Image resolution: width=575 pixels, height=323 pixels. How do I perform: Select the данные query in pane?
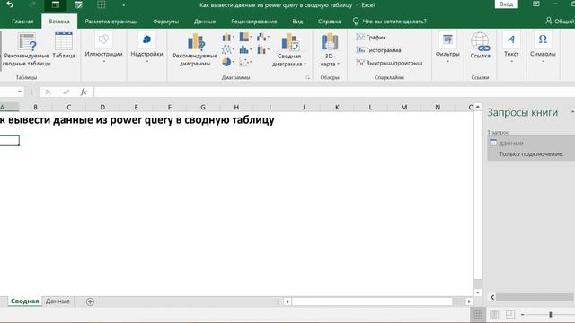(x=531, y=148)
